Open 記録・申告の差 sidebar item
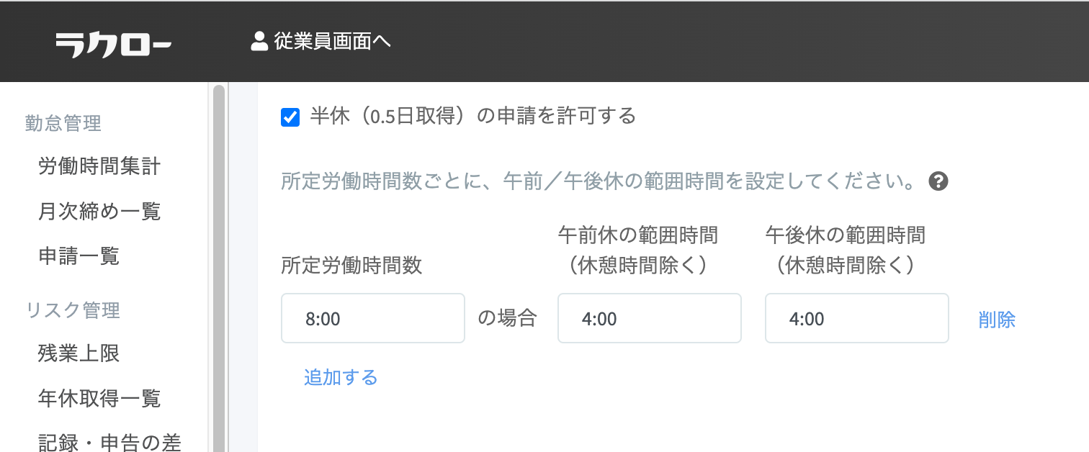Viewport: 1089px width, 452px height. coord(109,442)
